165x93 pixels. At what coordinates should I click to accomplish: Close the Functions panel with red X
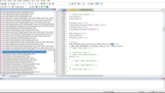55,10
